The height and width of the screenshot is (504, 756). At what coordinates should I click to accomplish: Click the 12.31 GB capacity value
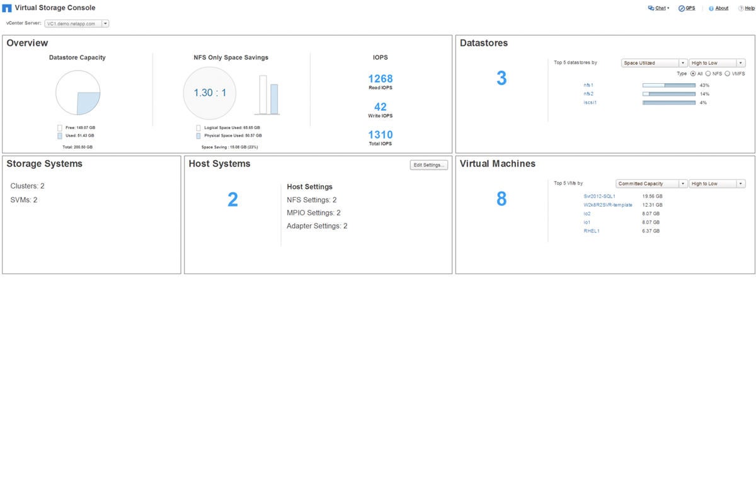[x=651, y=205]
